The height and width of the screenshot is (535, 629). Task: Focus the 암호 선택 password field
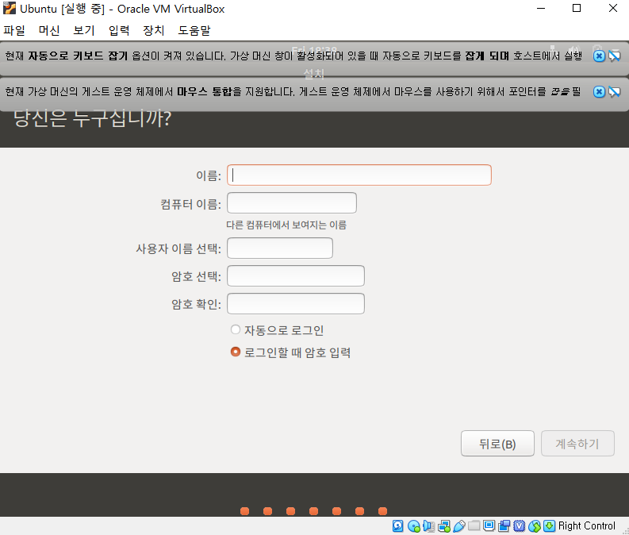(x=296, y=275)
